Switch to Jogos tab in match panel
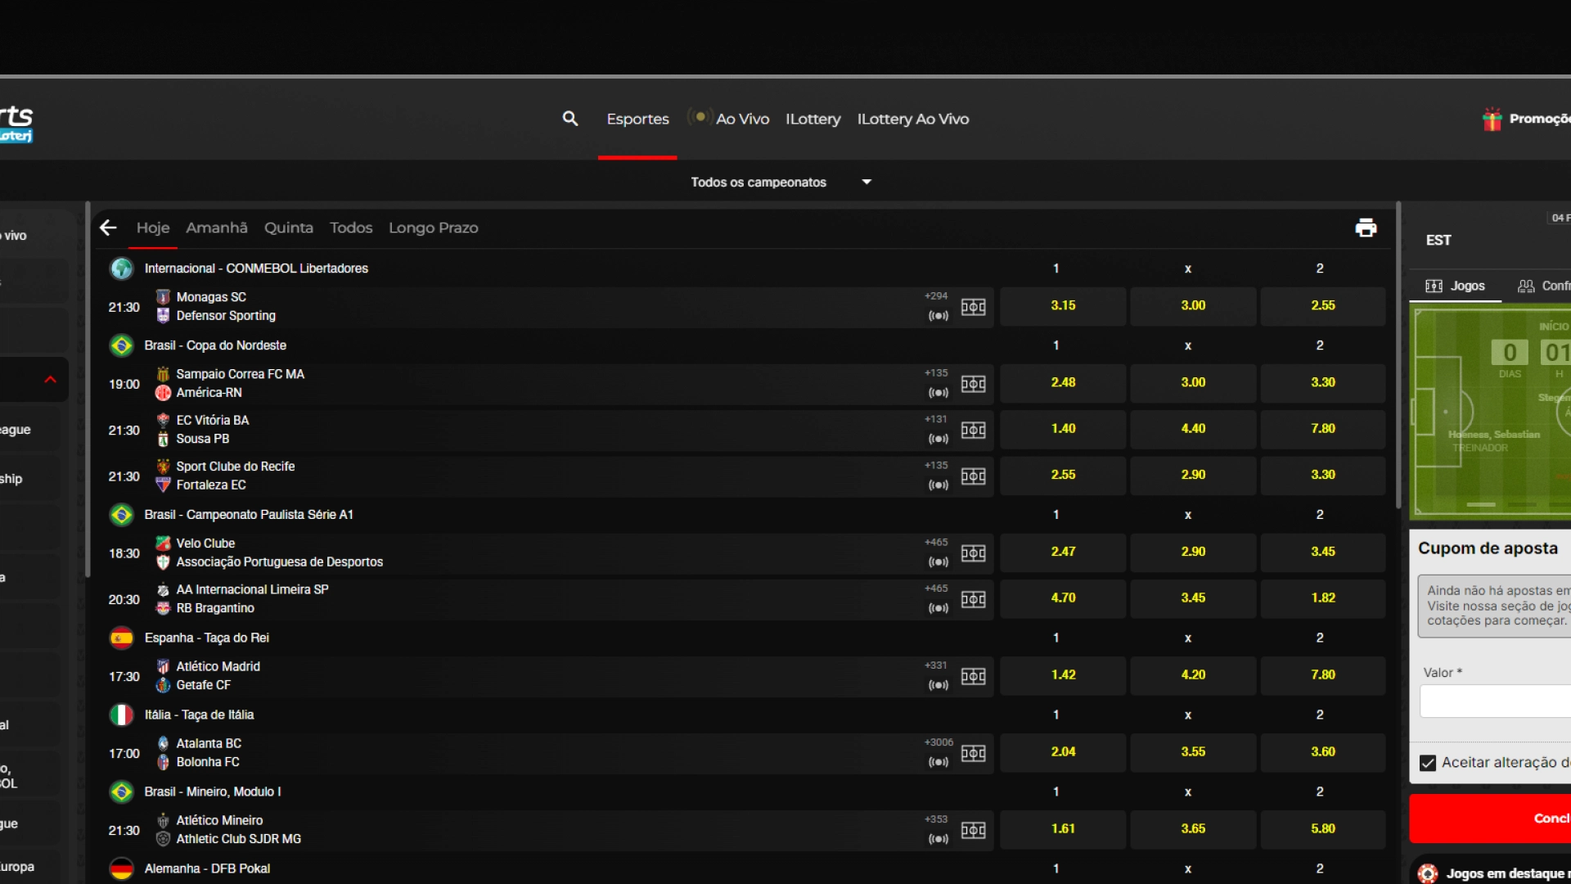Screen dimensions: 1571x884 [x=1456, y=286]
